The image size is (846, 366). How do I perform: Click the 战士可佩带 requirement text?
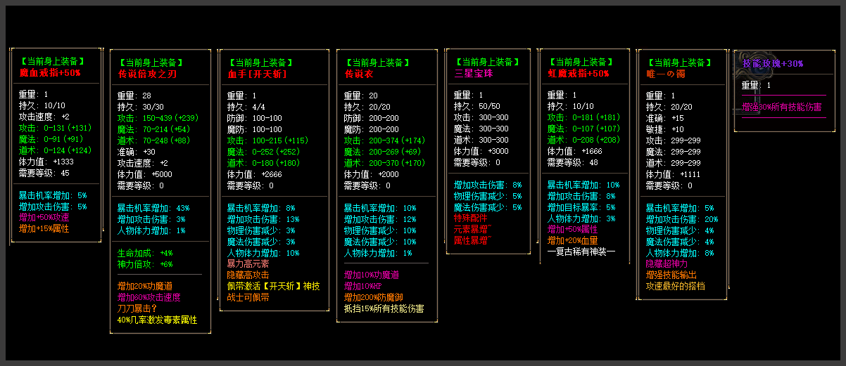(248, 297)
